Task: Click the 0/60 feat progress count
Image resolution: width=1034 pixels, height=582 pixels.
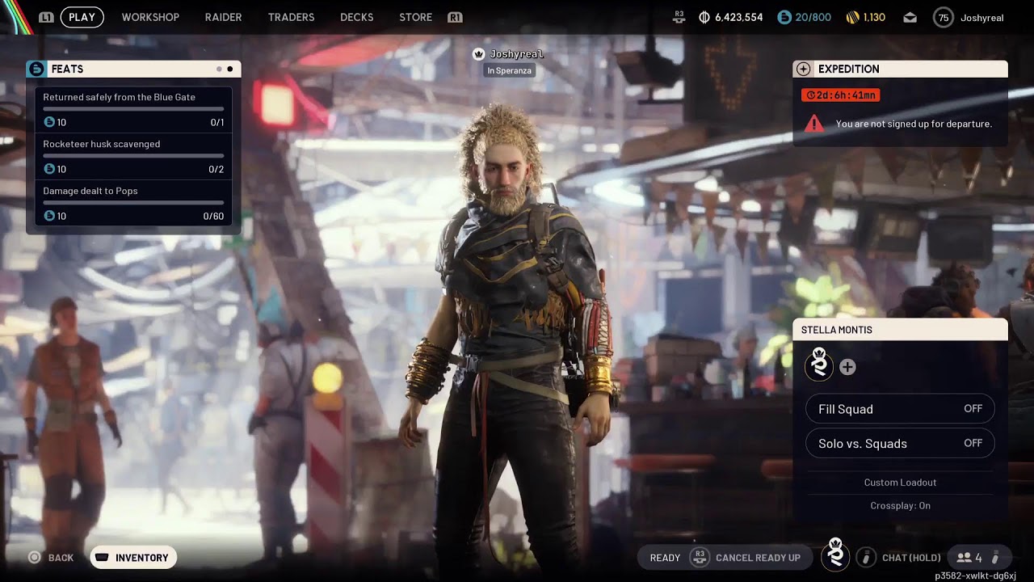Action: coord(213,217)
